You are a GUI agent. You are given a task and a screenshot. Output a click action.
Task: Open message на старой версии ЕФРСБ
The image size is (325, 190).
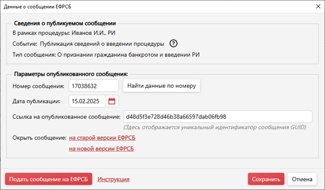[102, 138]
